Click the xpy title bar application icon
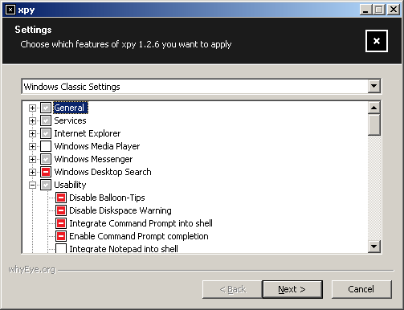 pos(10,10)
